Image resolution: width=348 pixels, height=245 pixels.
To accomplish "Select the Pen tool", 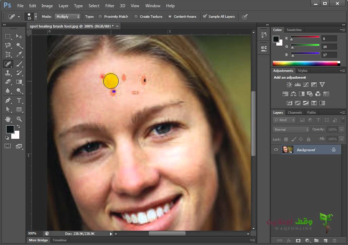I will (8, 100).
